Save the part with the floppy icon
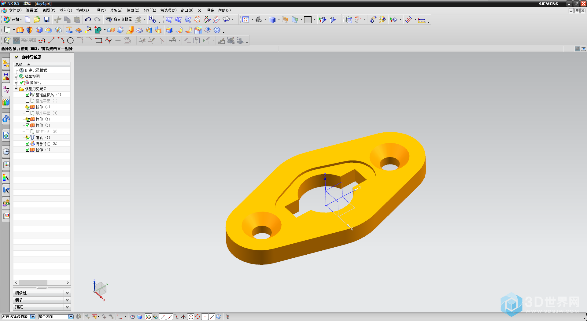This screenshot has height=321, width=587. point(46,20)
